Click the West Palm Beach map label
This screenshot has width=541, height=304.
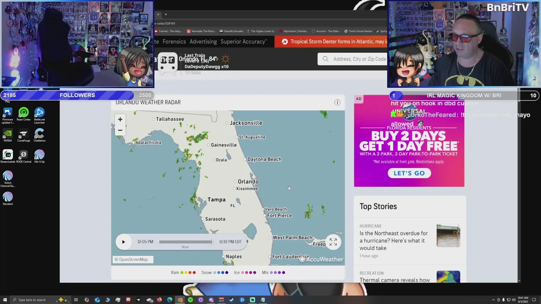point(292,238)
